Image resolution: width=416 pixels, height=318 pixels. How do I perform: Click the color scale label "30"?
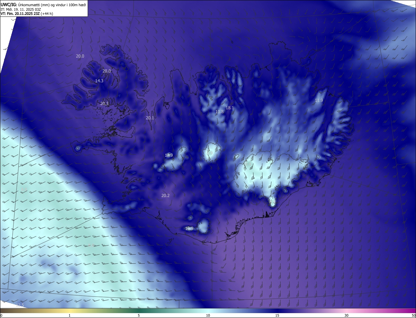[x=346, y=315]
